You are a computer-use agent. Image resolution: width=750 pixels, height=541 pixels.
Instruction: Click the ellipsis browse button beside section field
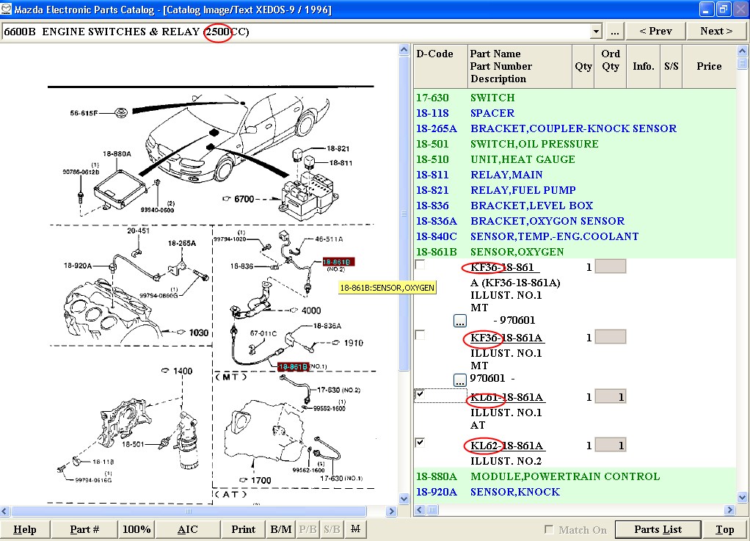click(x=614, y=32)
